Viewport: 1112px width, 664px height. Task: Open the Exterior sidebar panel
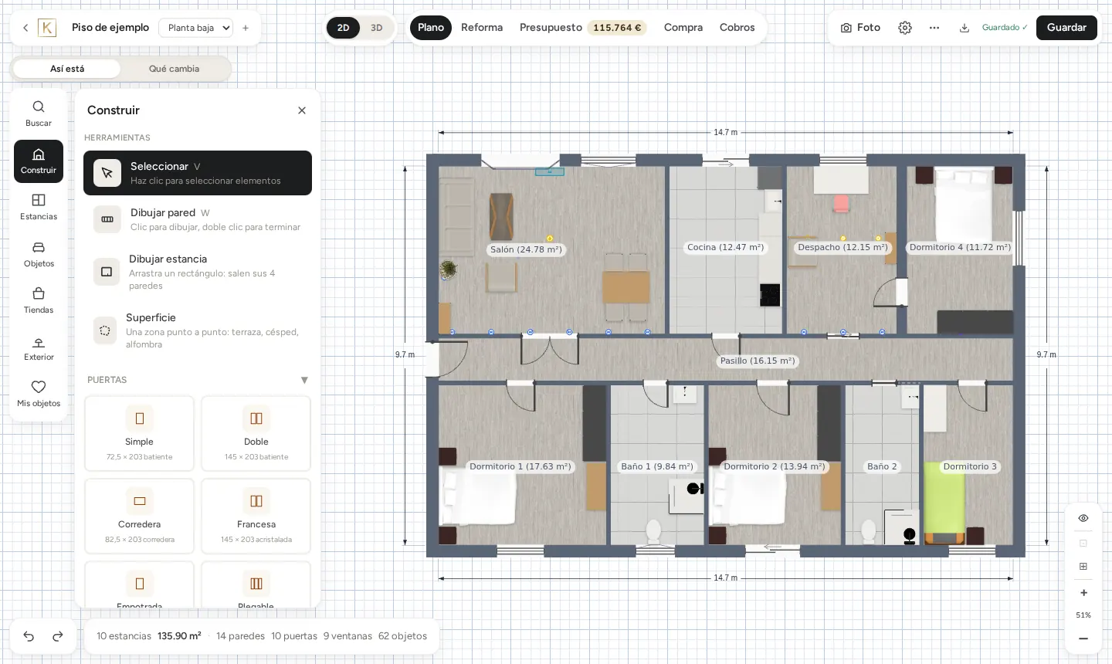tap(39, 348)
